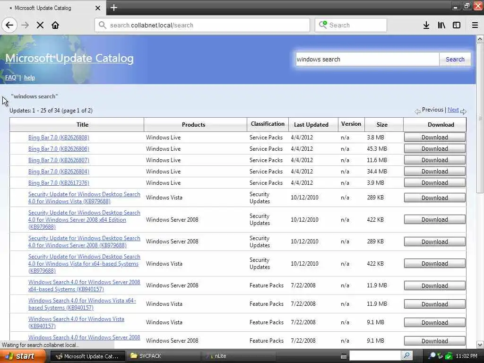Open Bing Bar 7.0 (KB2626807) link
The width and height of the screenshot is (484, 363).
click(x=59, y=160)
